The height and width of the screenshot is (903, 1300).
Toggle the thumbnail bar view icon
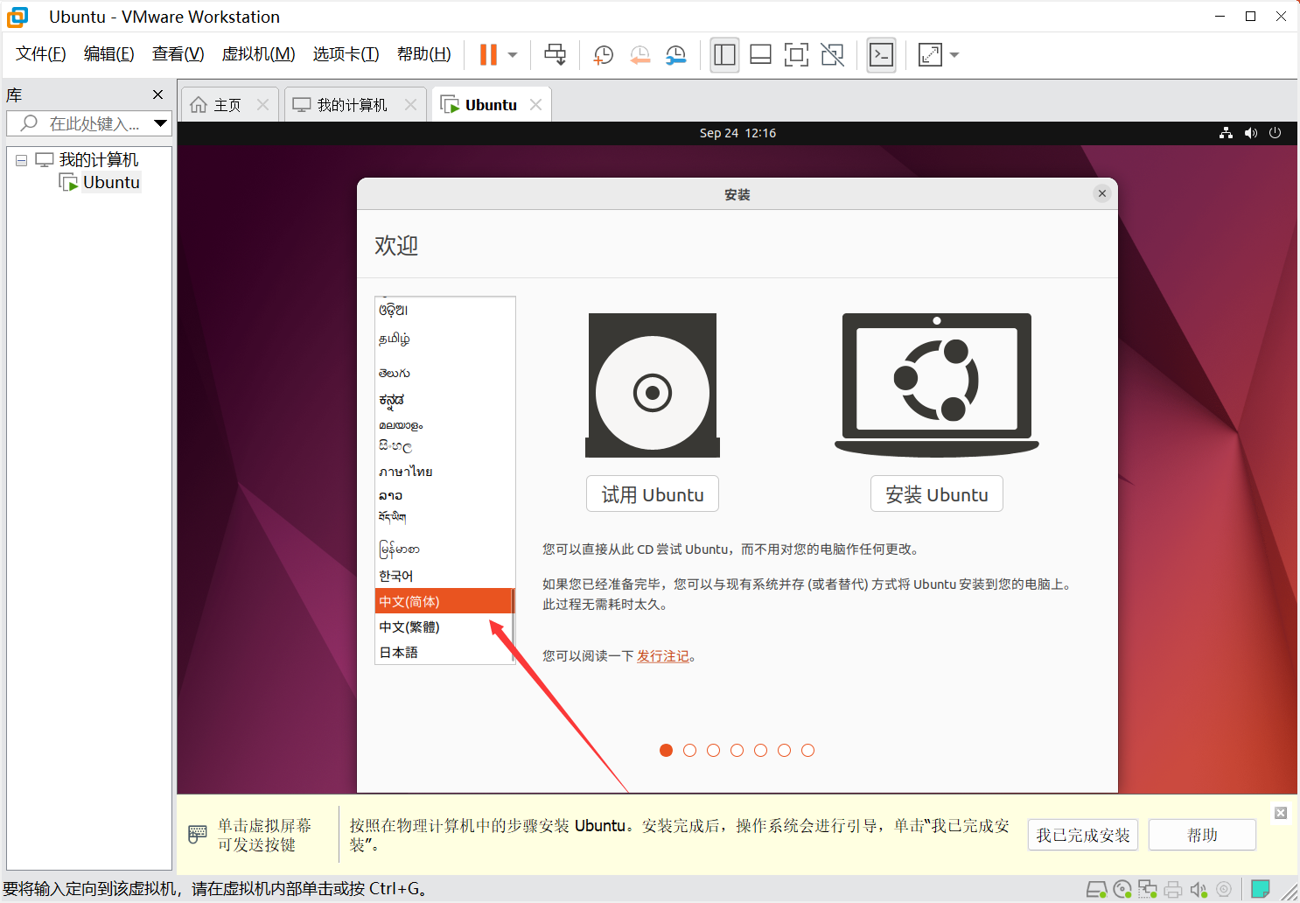pyautogui.click(x=760, y=55)
